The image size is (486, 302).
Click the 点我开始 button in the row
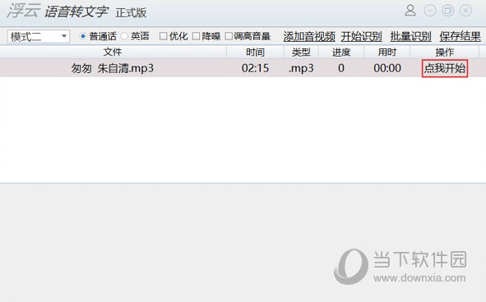(445, 68)
